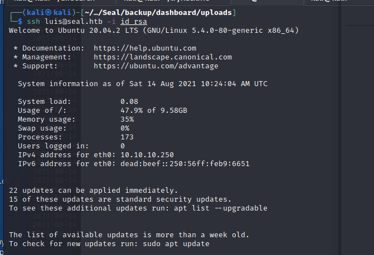Click the IPv6 address dead:beef::250:56ff:feb9:6651

pos(185,164)
